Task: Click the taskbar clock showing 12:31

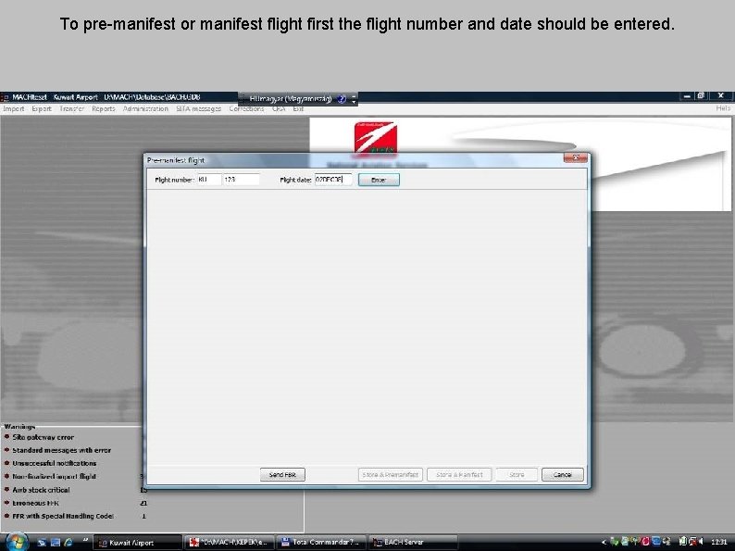Action: pyautogui.click(x=719, y=542)
